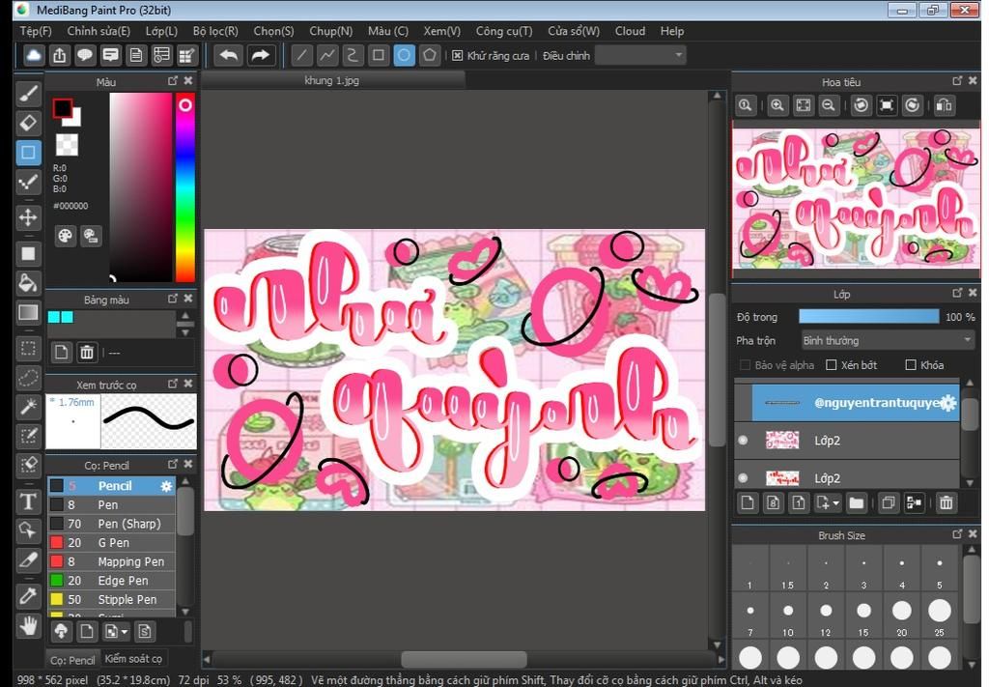989x687 pixels.
Task: Select the khung 1.jpg document tab
Action: 332,81
